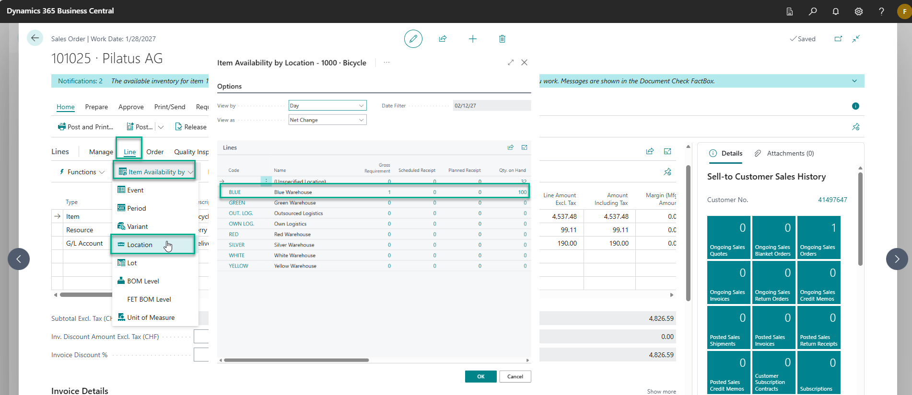The image size is (912, 395).
Task: Click the OK button
Action: click(480, 376)
